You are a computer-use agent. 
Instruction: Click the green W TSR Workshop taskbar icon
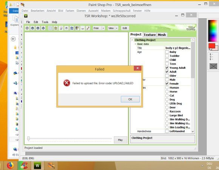pos(37,166)
